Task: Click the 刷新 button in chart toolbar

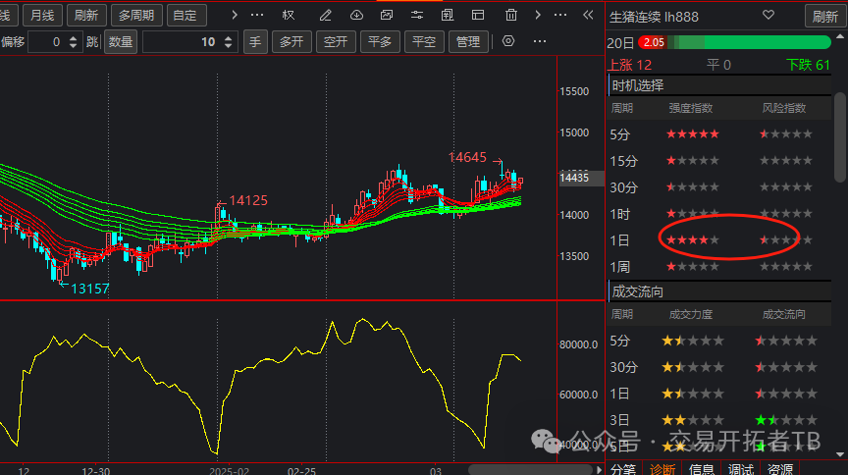Action: pos(86,15)
